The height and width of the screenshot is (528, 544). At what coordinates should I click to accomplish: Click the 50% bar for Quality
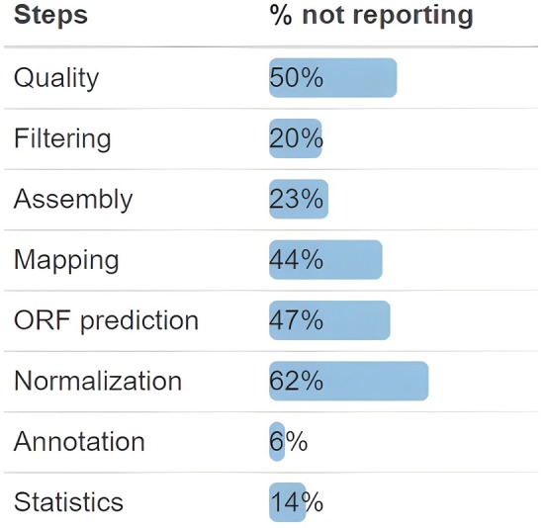332,78
